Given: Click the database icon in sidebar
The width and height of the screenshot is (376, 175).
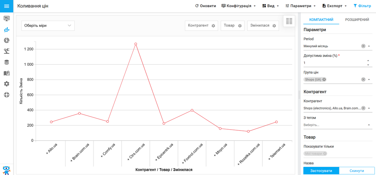Looking at the screenshot, I should pyautogui.click(x=7, y=62).
